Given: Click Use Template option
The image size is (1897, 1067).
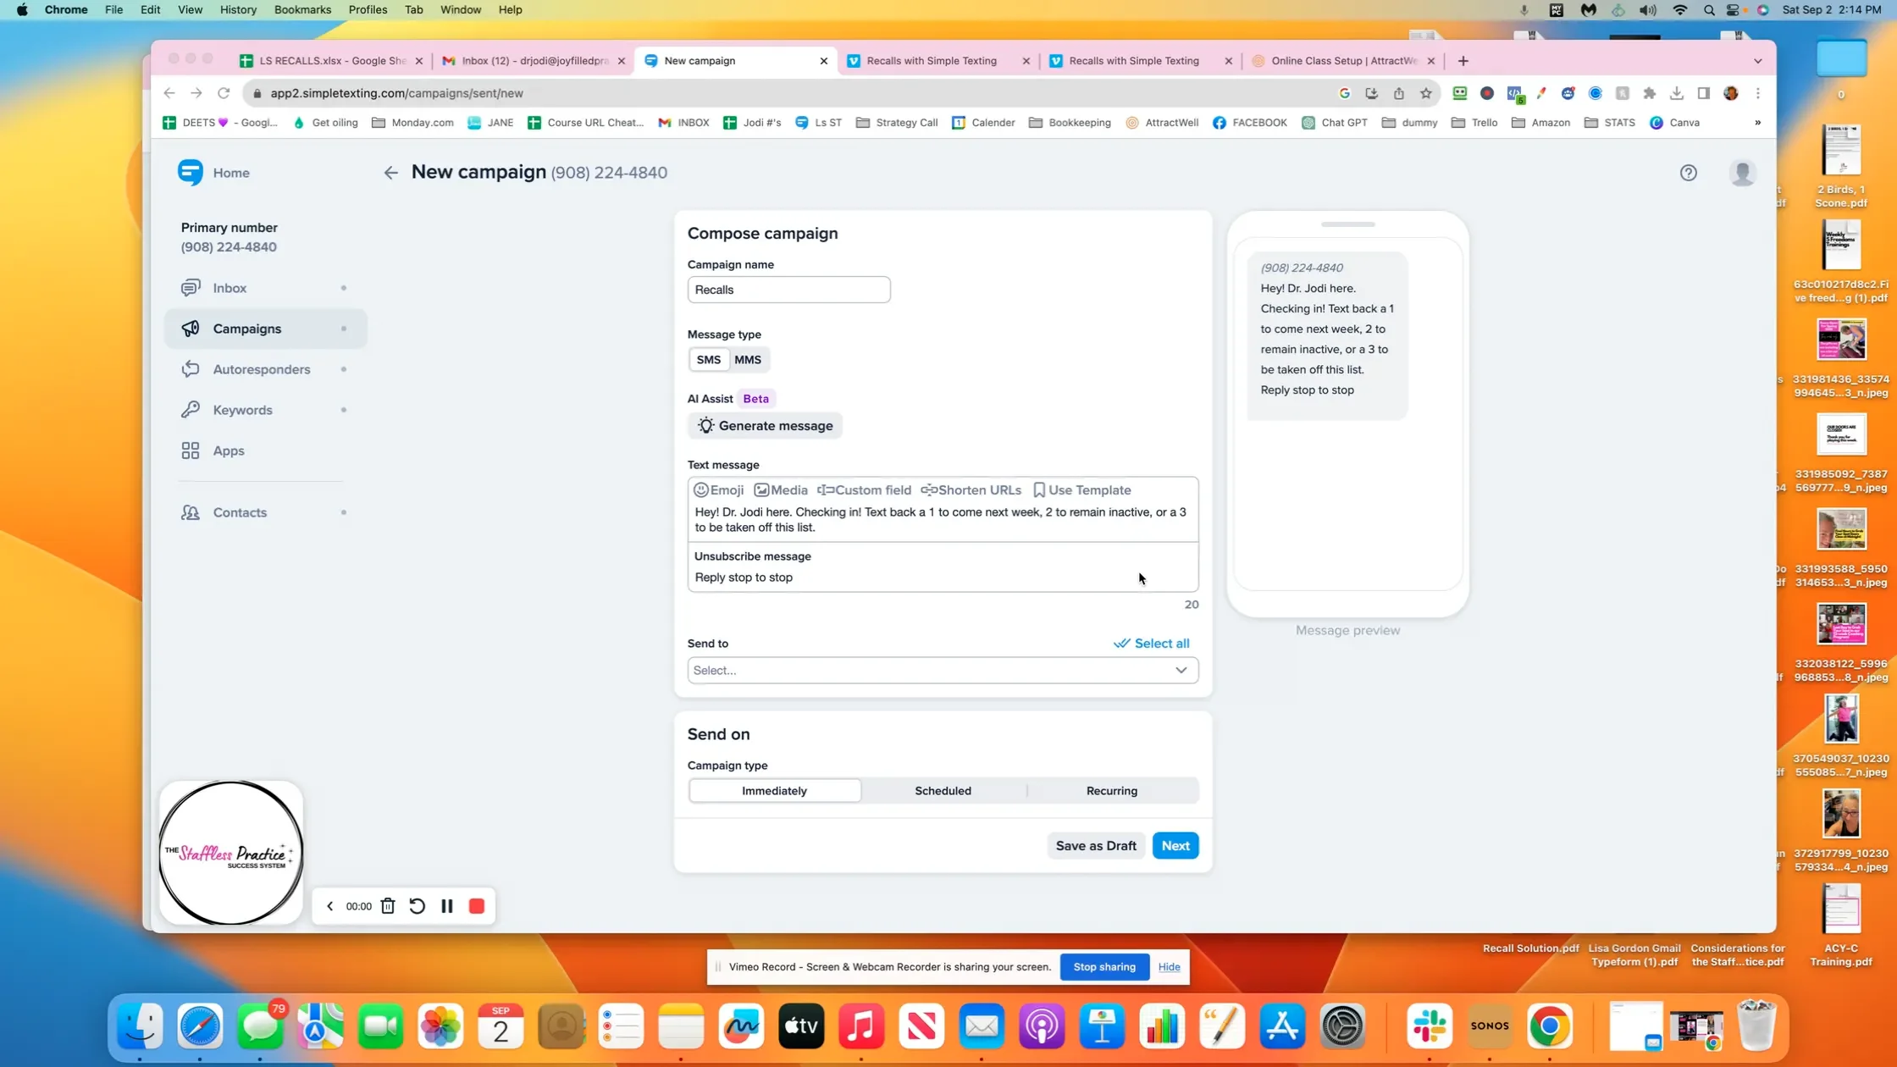Looking at the screenshot, I should point(1081,490).
